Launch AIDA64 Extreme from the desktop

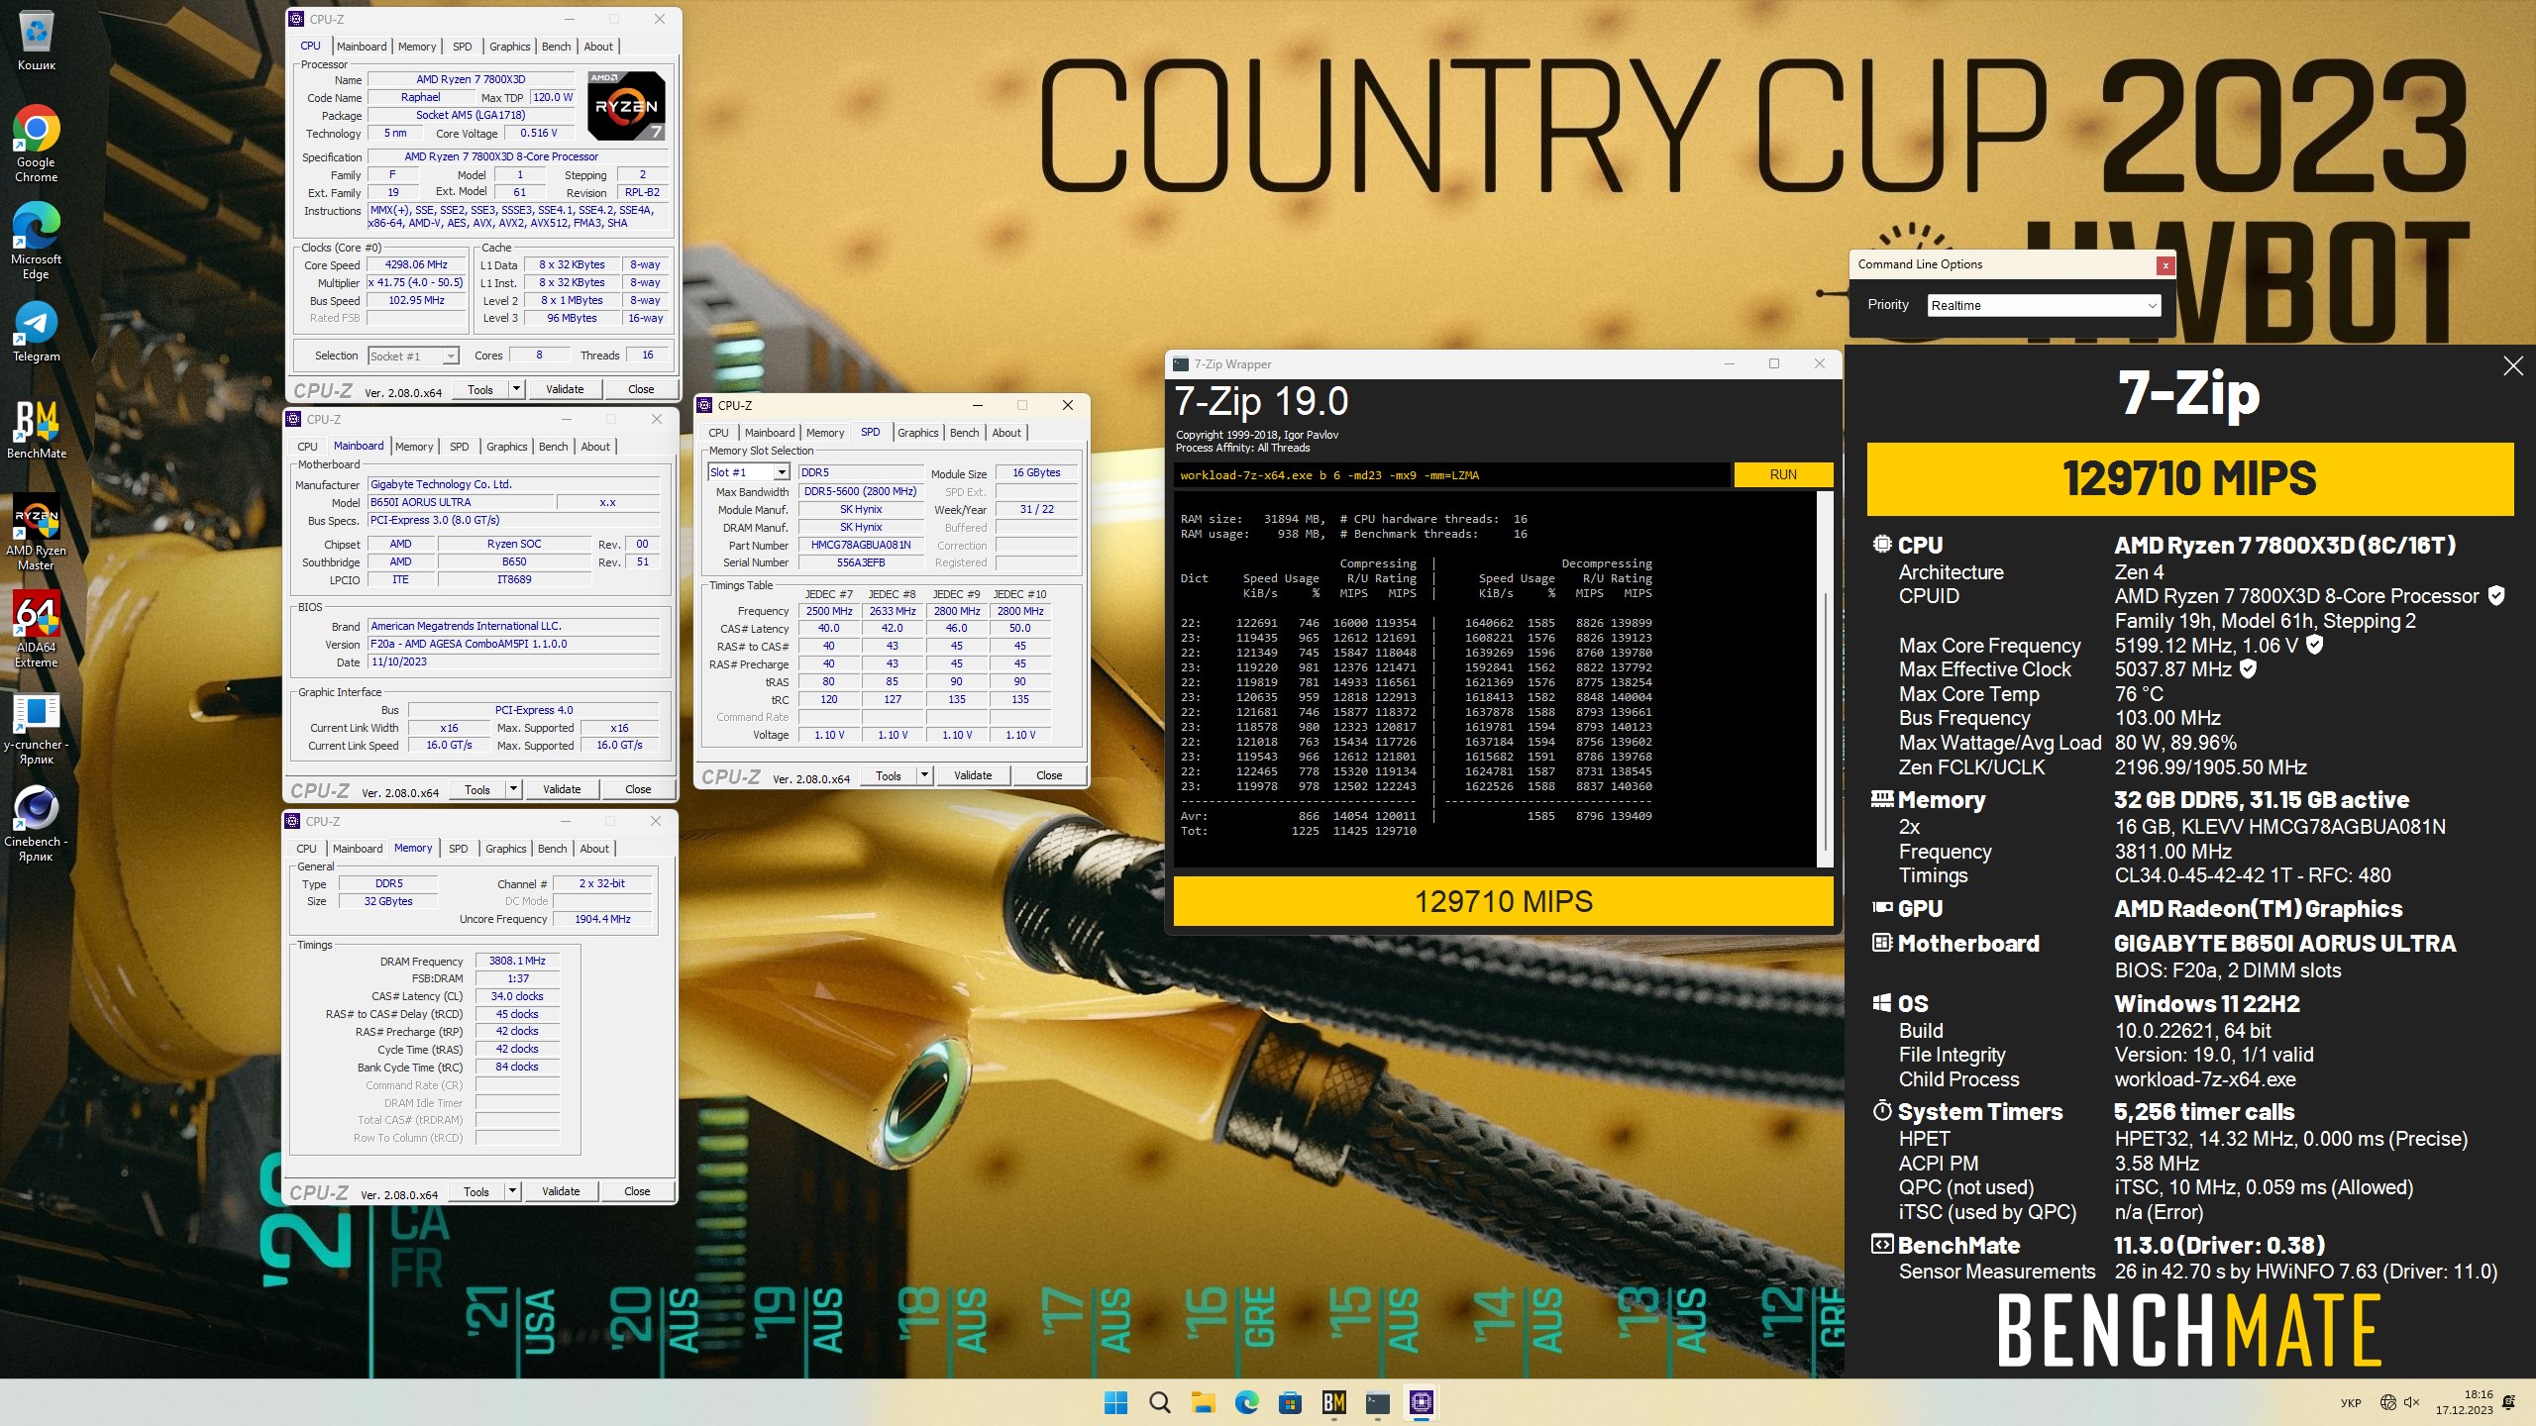pos(37,630)
